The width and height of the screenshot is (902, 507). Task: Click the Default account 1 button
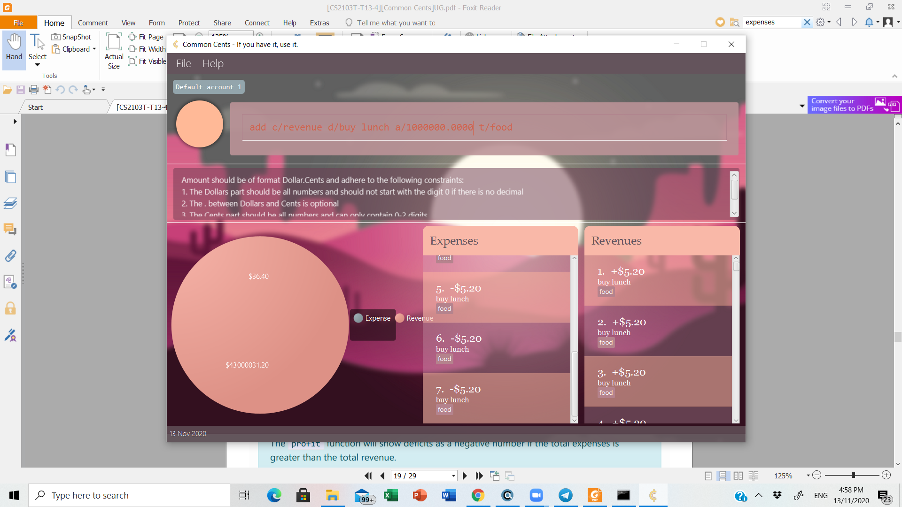(x=209, y=87)
